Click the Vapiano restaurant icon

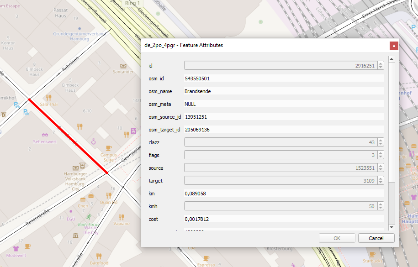pyautogui.click(x=122, y=217)
